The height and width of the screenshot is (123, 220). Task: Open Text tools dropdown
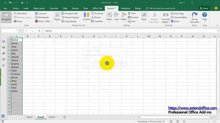point(132,13)
